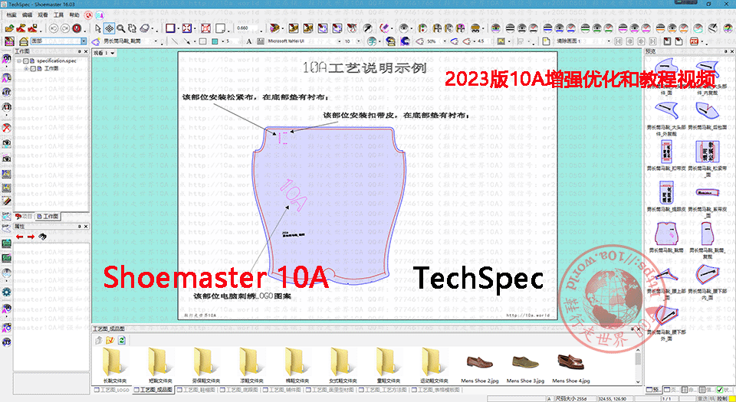736x402 pixels.
Task: Open the 工具 menu
Action: tap(59, 15)
